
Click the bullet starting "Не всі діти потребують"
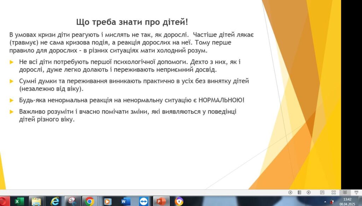click(130, 66)
